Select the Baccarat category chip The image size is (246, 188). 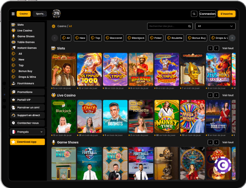coord(114,38)
